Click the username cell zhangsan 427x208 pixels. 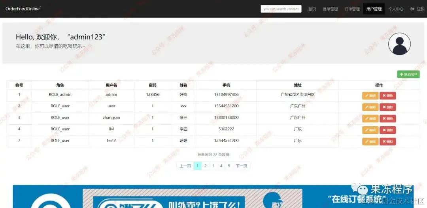coord(111,118)
